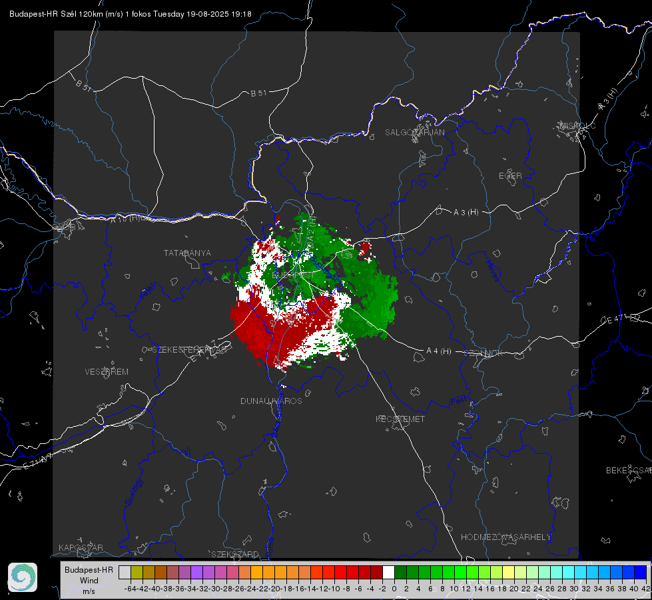
Task: Click the blue Pest county label
Action: [458, 401]
